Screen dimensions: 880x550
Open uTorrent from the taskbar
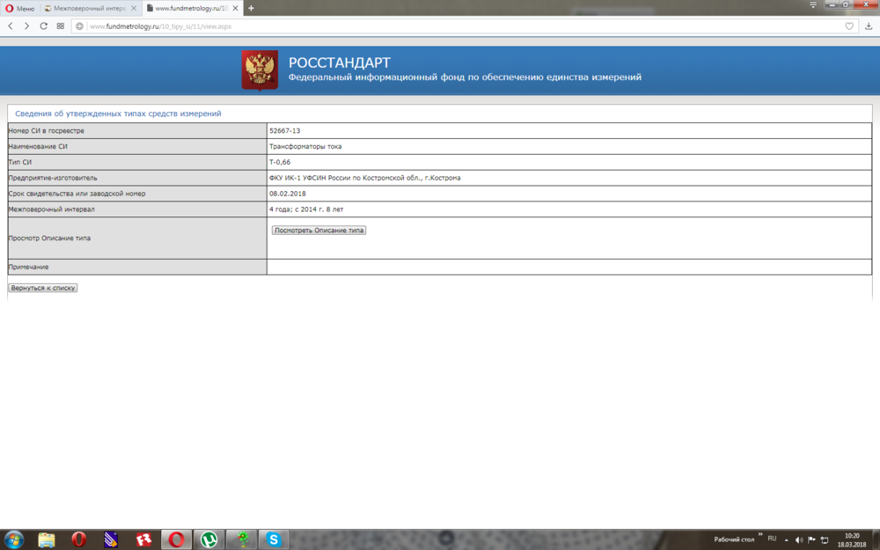[209, 539]
